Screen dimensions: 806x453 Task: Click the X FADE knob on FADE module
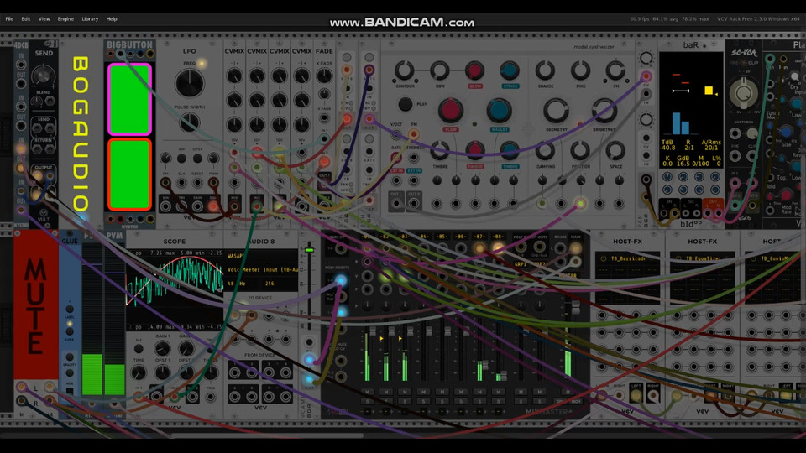[324, 76]
